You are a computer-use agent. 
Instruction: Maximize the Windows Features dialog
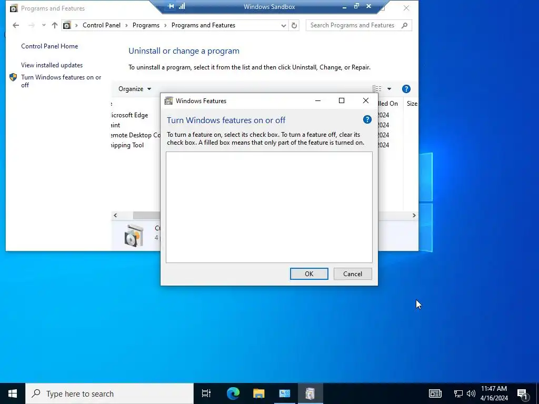click(x=341, y=100)
